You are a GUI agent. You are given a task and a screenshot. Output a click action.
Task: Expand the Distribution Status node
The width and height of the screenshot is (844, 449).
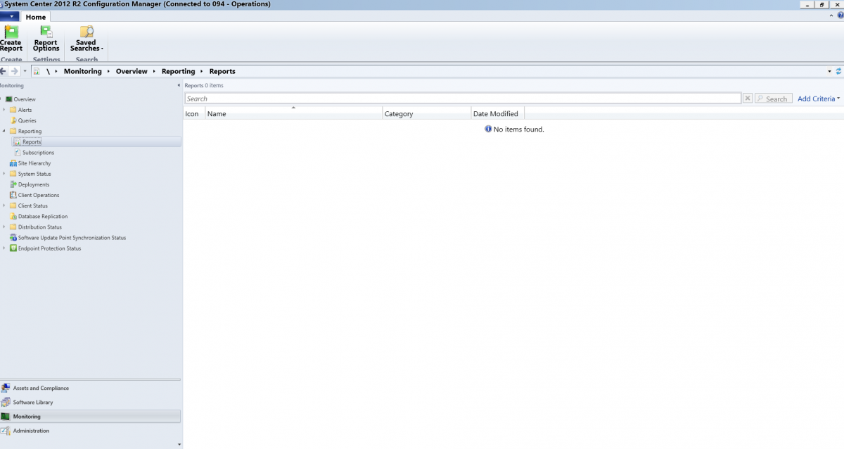4,227
